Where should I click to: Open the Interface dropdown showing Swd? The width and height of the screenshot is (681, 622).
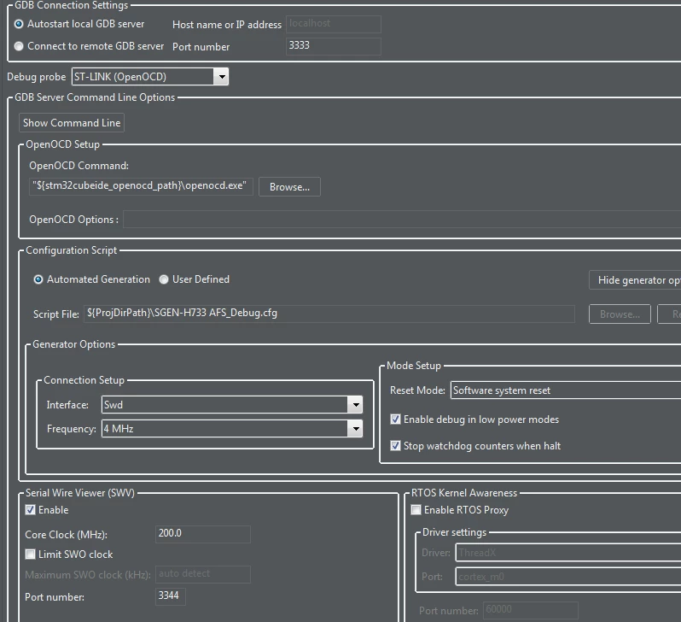point(232,405)
